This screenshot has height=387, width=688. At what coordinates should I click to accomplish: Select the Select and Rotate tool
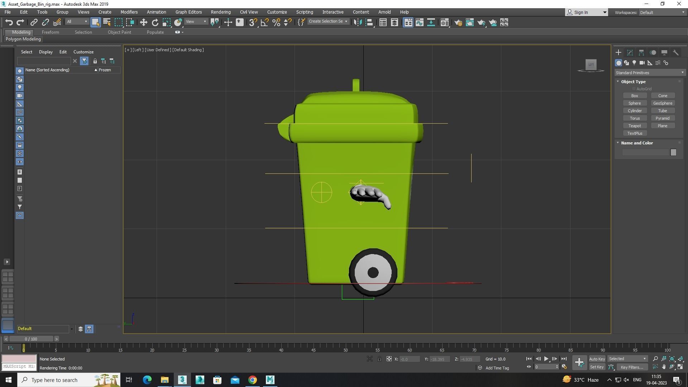tap(155, 22)
